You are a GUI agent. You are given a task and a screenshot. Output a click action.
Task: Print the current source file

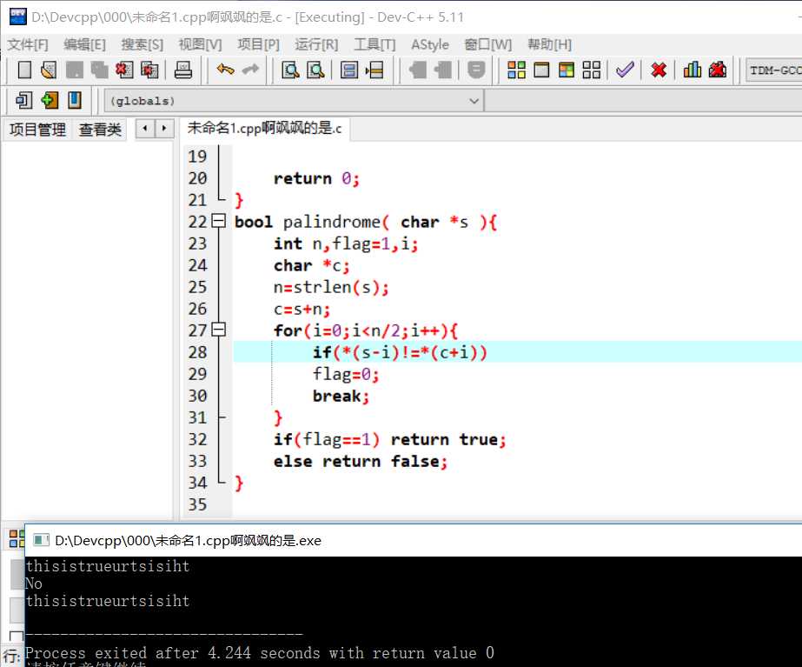point(182,70)
